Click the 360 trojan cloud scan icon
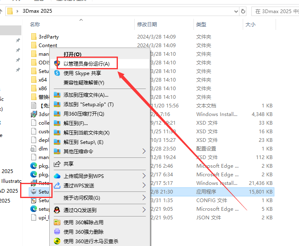Screen dimensions: 299x246 (x=57, y=241)
